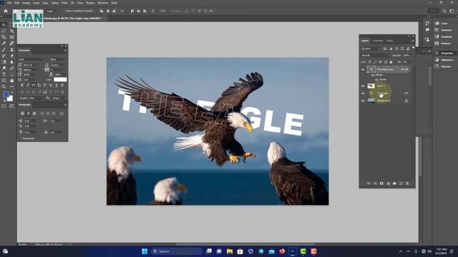Open the Window menu

103,3
